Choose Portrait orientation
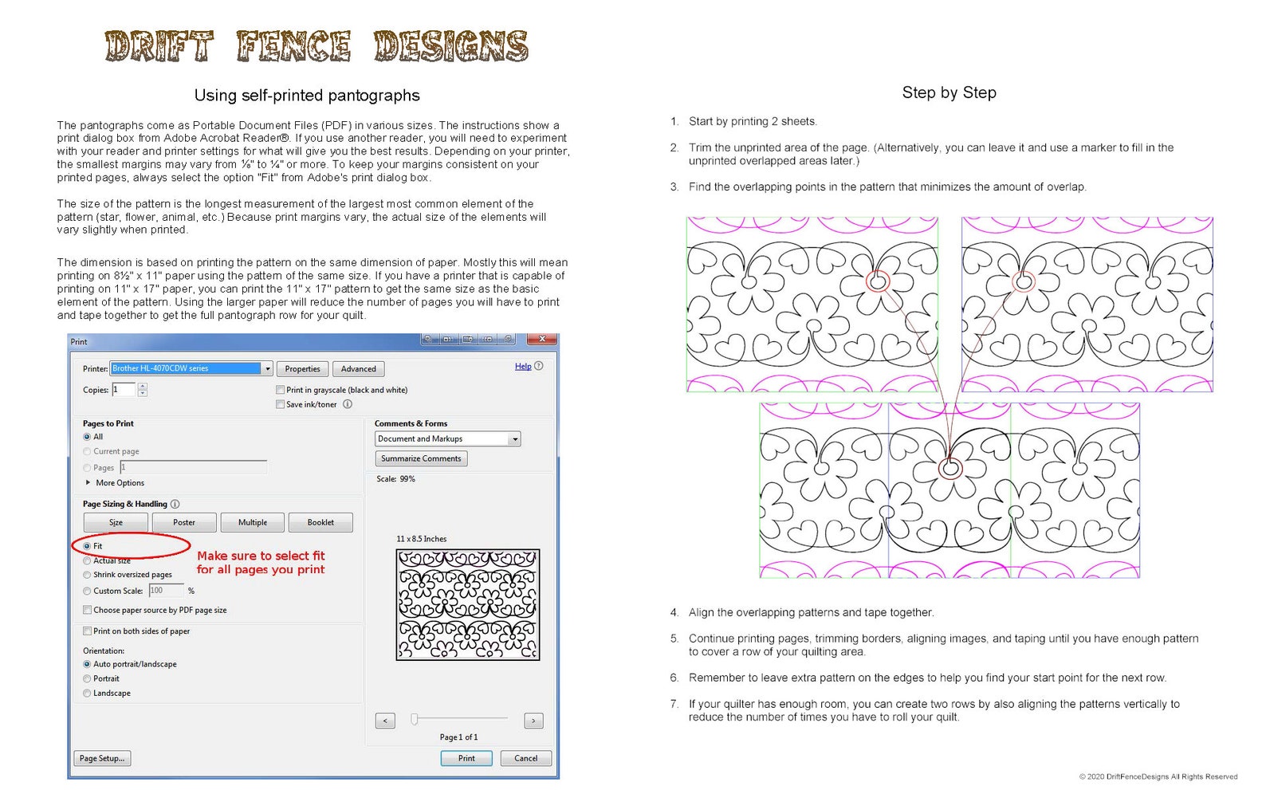The image size is (1266, 790). pos(87,678)
